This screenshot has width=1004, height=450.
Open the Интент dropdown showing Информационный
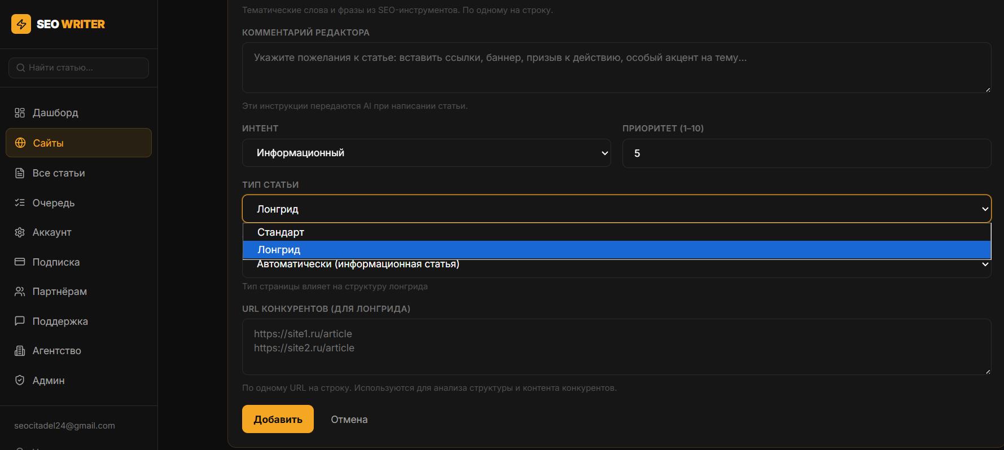click(x=426, y=153)
